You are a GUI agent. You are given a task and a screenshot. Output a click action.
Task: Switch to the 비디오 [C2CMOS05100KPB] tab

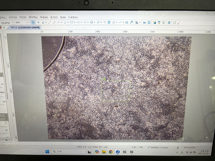click(x=25, y=28)
